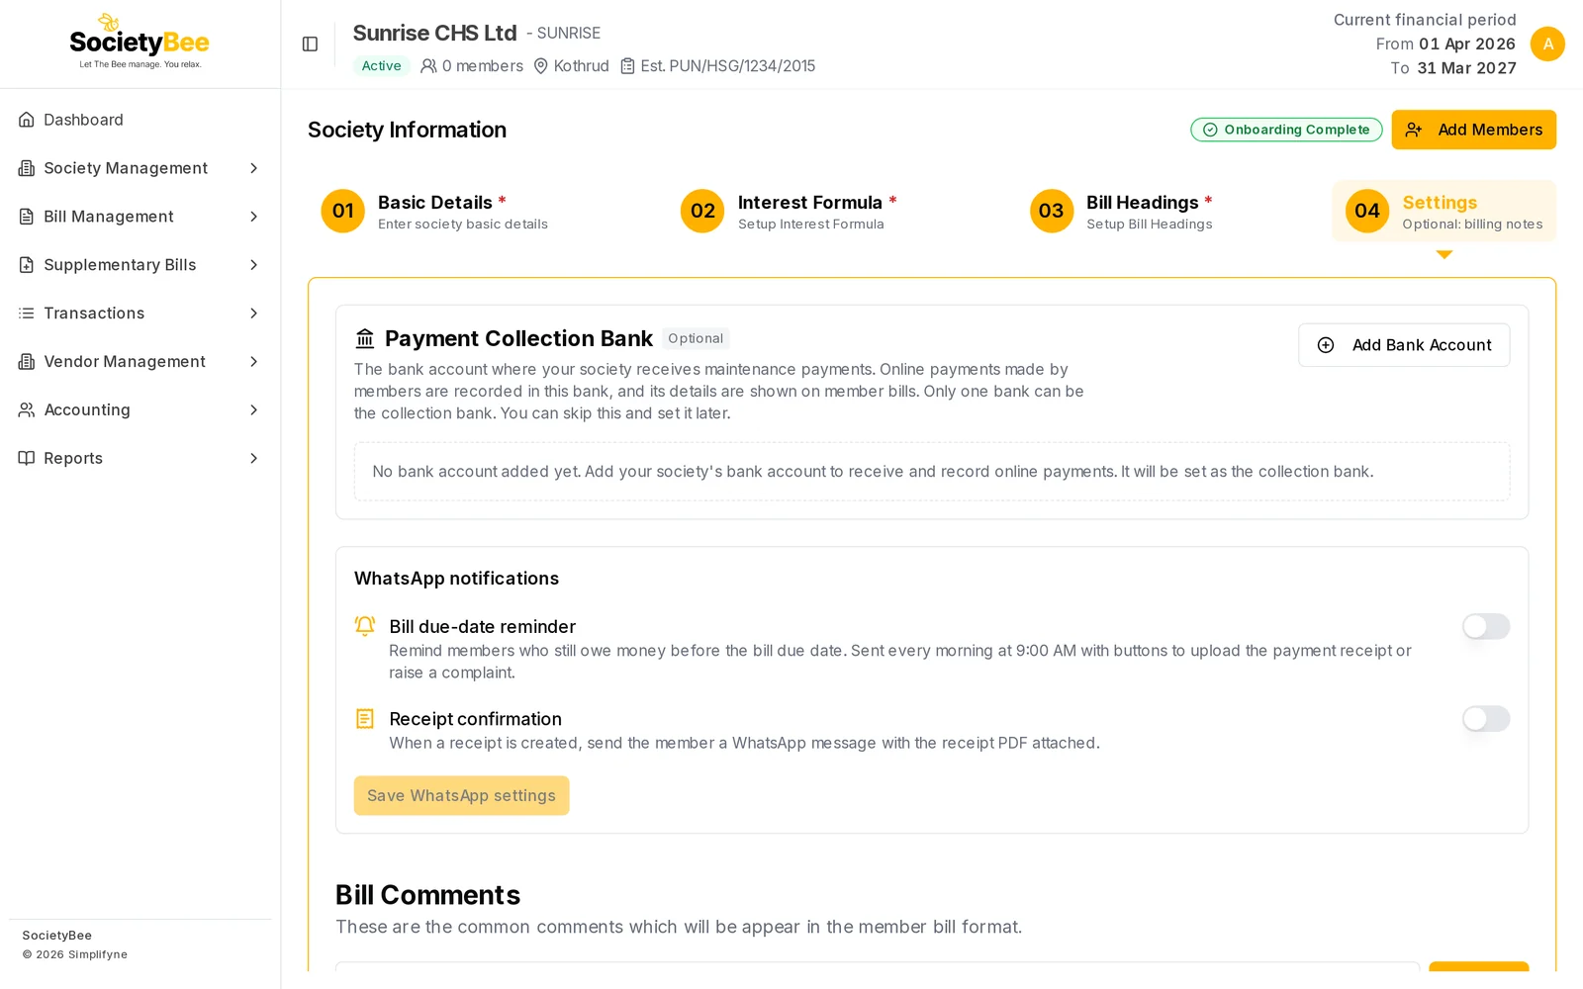Expand the Bill Management chevron
The height and width of the screenshot is (989, 1583).
click(x=253, y=217)
